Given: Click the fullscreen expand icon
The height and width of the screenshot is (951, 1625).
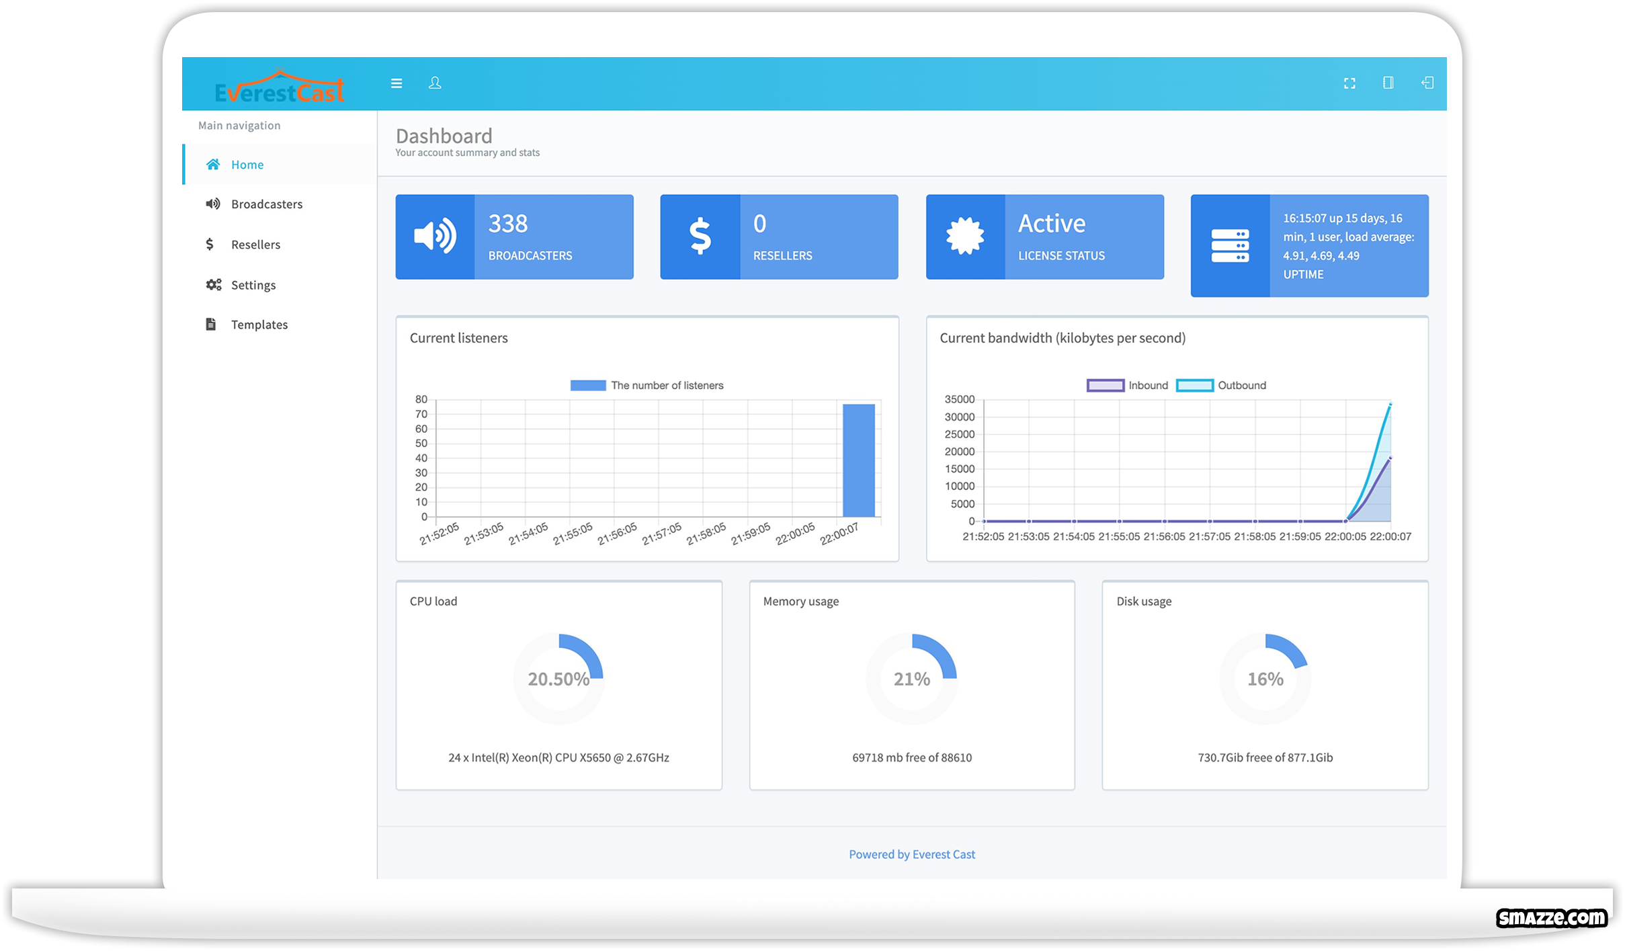Looking at the screenshot, I should click(x=1349, y=83).
